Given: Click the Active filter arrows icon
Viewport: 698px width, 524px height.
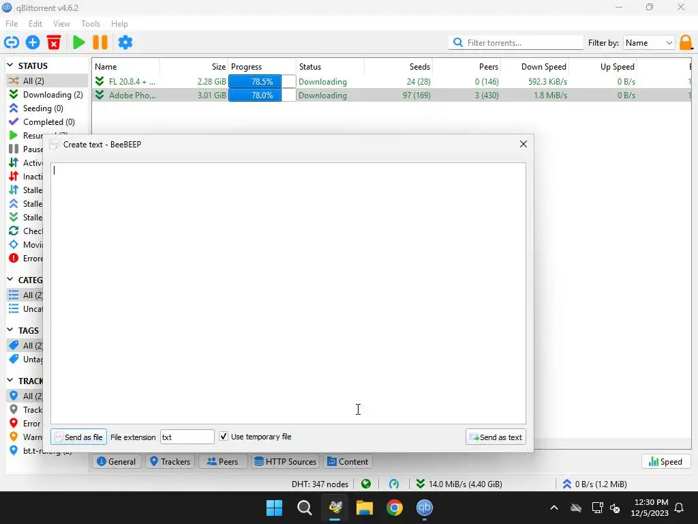Looking at the screenshot, I should [14, 162].
